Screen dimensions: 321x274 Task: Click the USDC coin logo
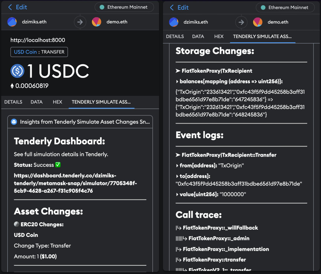[x=17, y=71]
